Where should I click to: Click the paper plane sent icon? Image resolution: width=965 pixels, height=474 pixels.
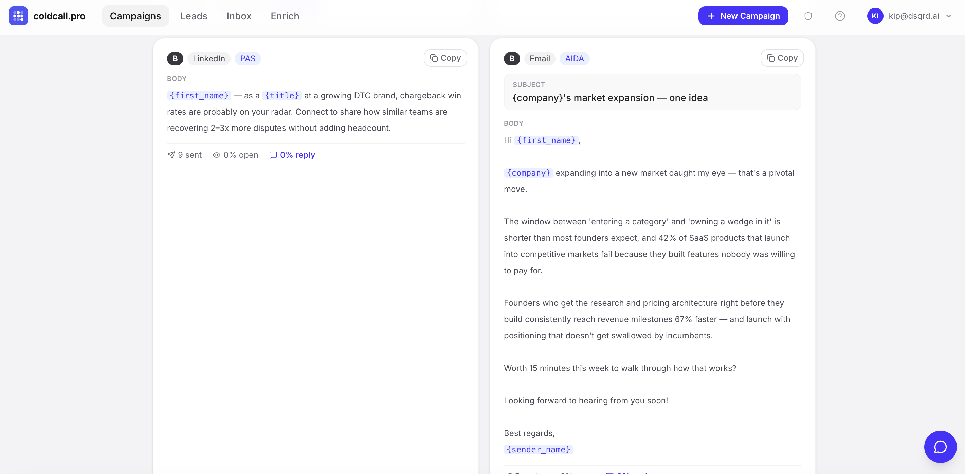pyautogui.click(x=171, y=155)
